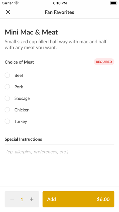Select the Sausage meat option
Viewport: 119px width, 212px height.
pos(7,98)
